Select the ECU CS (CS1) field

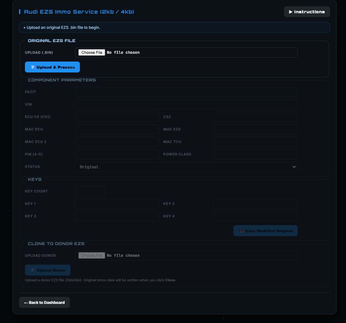click(x=117, y=117)
